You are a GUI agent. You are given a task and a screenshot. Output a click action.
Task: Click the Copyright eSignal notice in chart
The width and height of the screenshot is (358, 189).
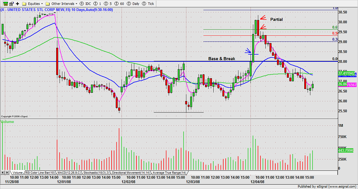(14, 116)
